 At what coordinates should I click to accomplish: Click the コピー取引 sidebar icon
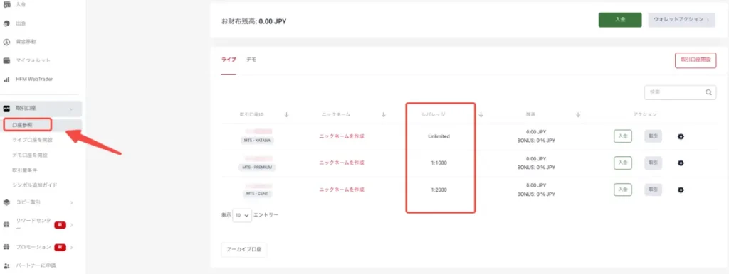click(x=6, y=202)
